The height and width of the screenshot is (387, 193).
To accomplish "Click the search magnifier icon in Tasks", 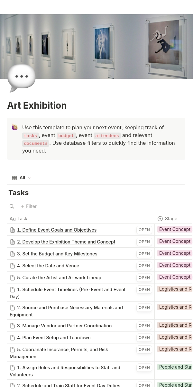I will (12, 206).
